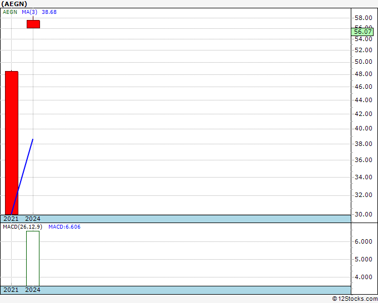Click the MACD(26,12,9) indicator label
The height and width of the screenshot is (303, 378).
coord(22,227)
